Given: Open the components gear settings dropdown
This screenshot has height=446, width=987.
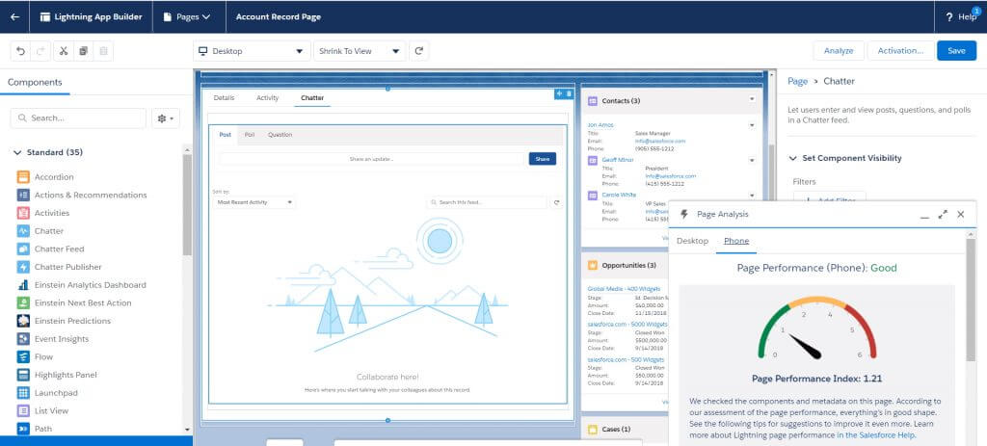Looking at the screenshot, I should [x=166, y=118].
